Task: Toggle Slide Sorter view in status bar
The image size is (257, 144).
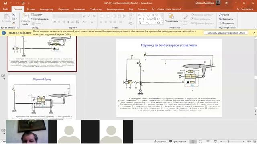Action: click(x=200, y=141)
